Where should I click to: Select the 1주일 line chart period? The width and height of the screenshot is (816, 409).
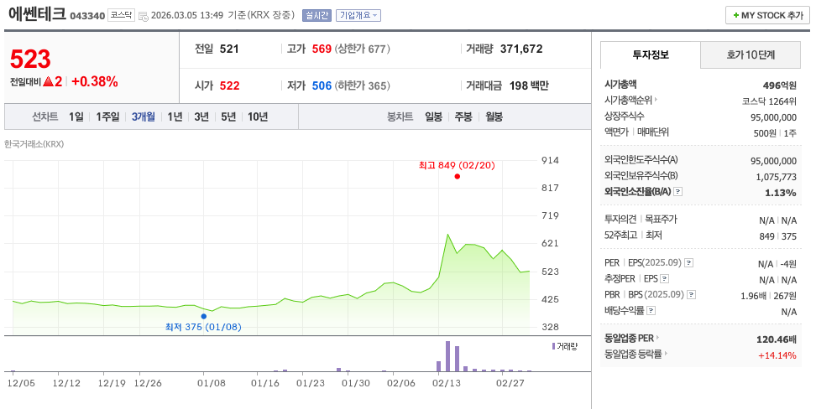pos(107,117)
